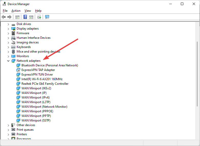Click the Realtek PCIe GbE adapter icon
Screen dimensions: 200x146
(18, 84)
